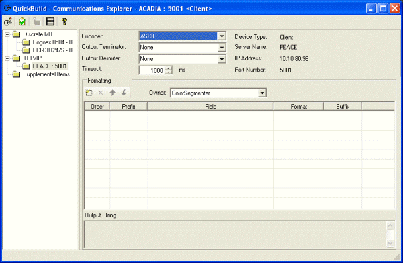Click the new format item icon
The width and height of the screenshot is (403, 263).
pos(89,93)
